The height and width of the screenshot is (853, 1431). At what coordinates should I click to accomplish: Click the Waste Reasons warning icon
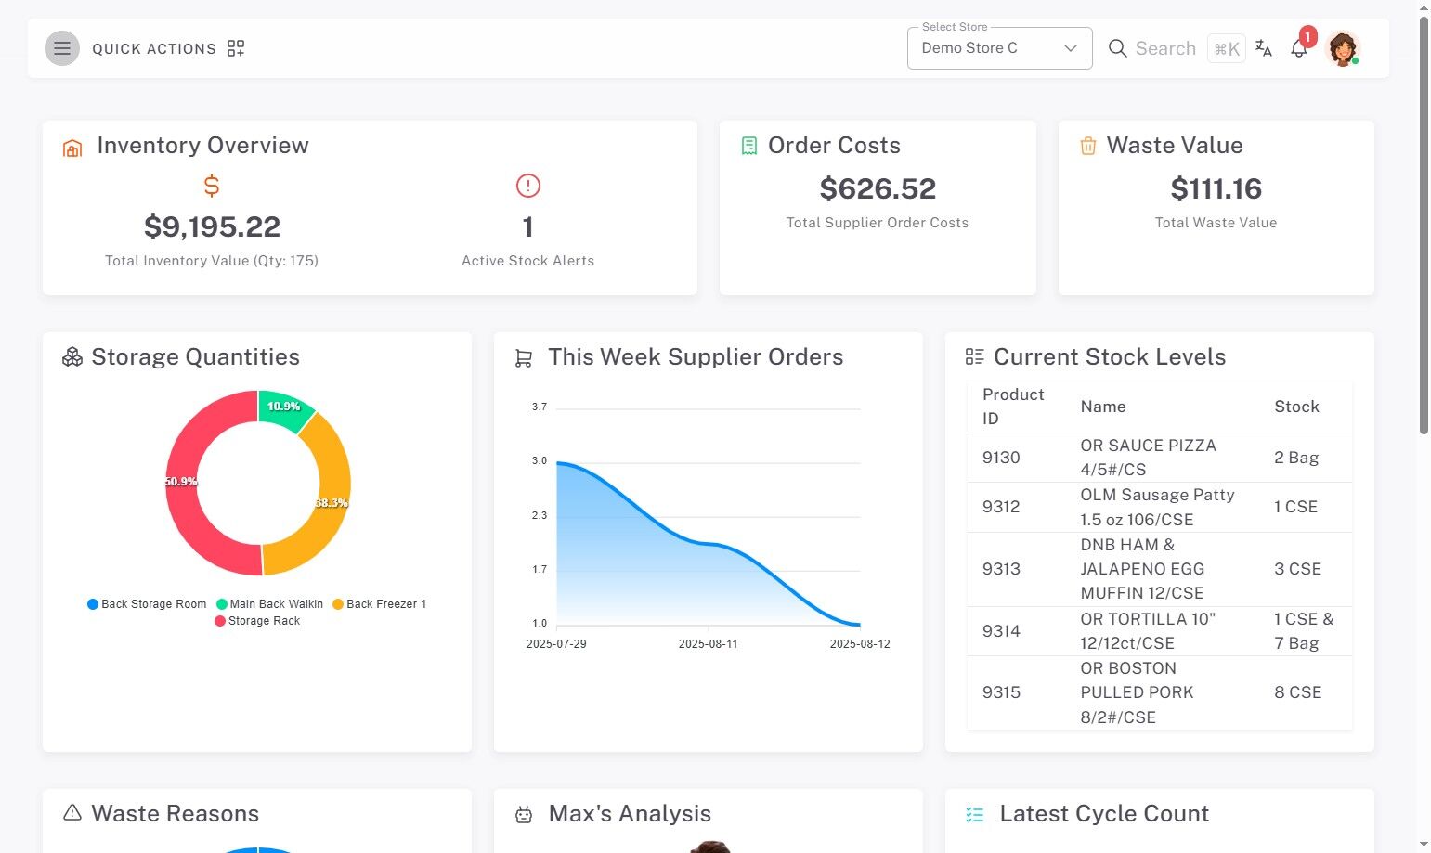pos(72,813)
